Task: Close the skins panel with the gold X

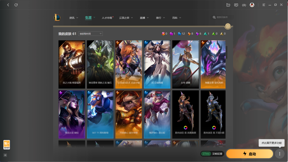Action: coord(228,26)
